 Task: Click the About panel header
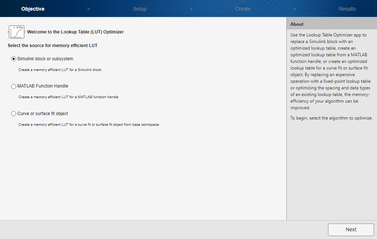coord(332,24)
